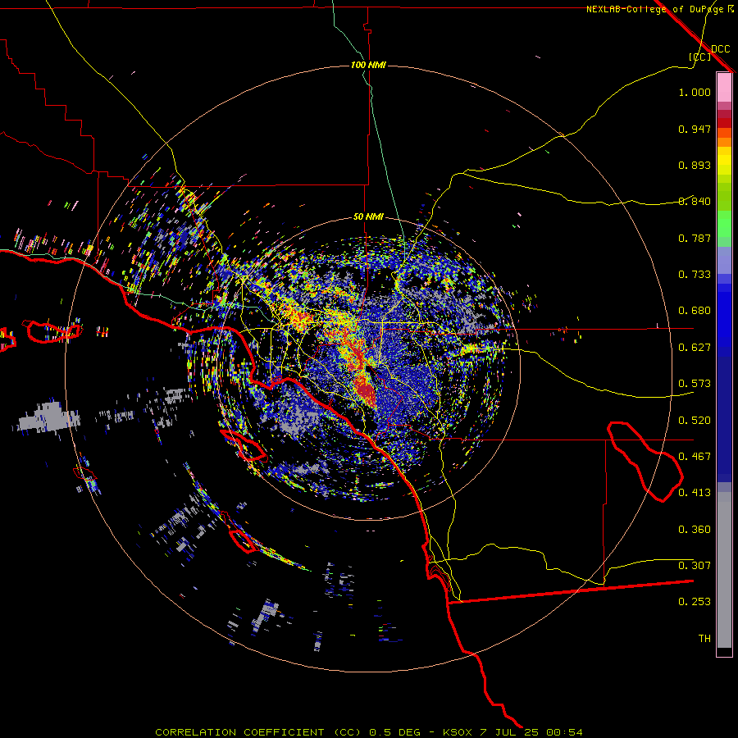The width and height of the screenshot is (738, 738).
Task: Click the NEXLAB-College of DuPage label
Action: tap(654, 9)
